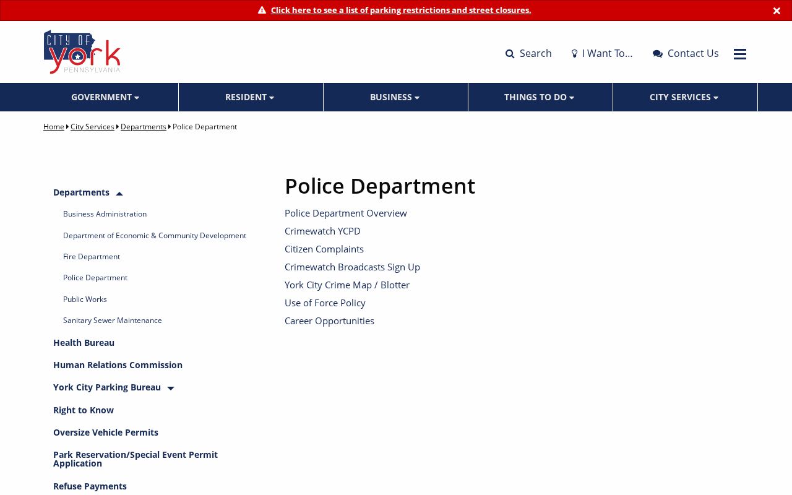Expand the Business menu
The height and width of the screenshot is (495, 792).
coord(395,97)
